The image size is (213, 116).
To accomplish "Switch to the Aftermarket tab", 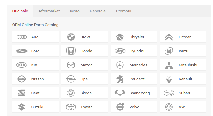I will click(49, 11).
